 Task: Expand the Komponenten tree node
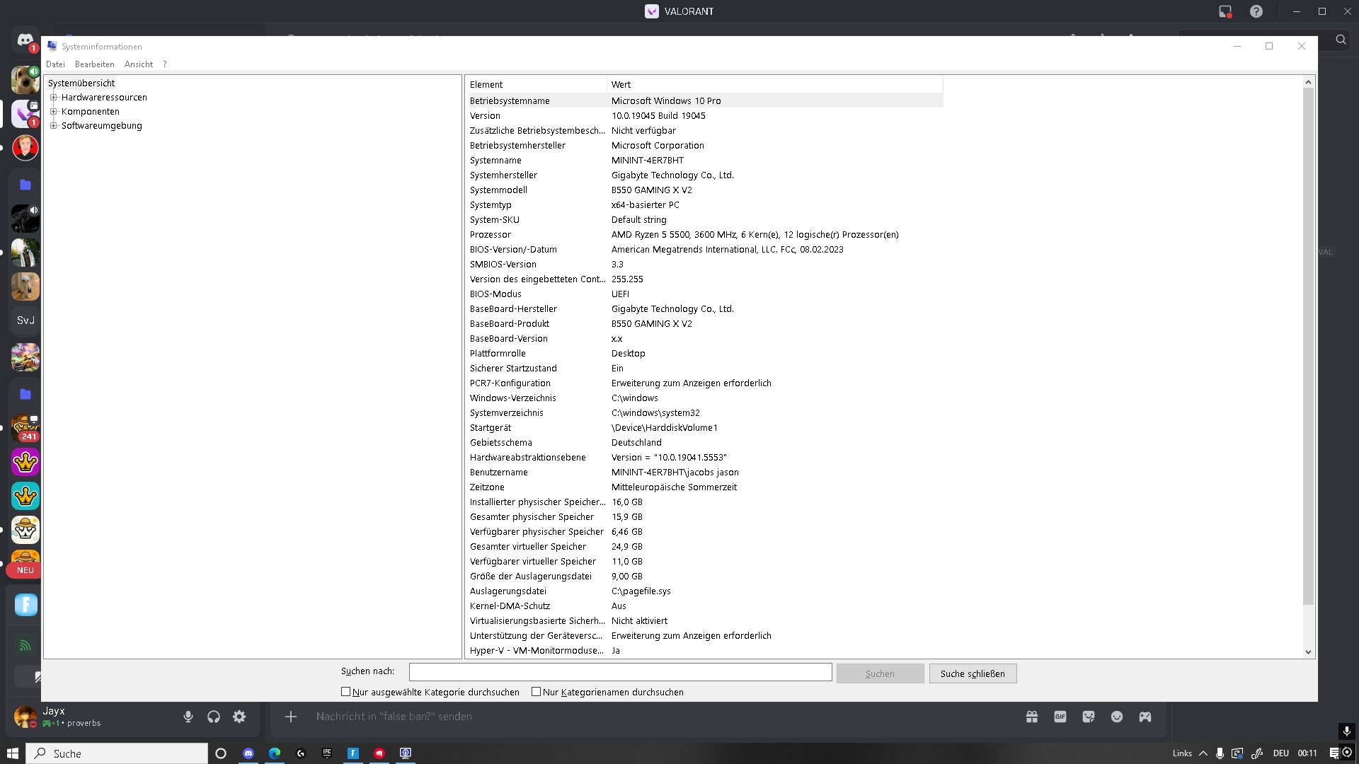click(x=53, y=111)
